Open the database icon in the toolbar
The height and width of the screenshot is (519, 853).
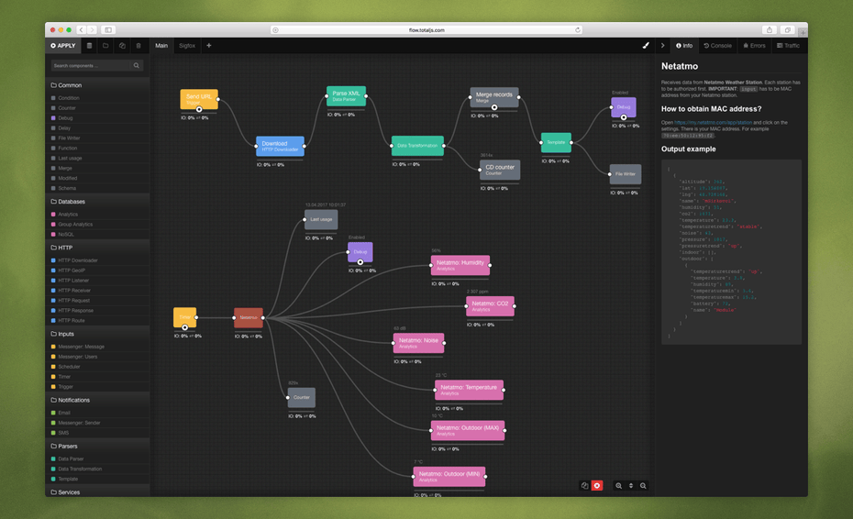click(x=89, y=46)
